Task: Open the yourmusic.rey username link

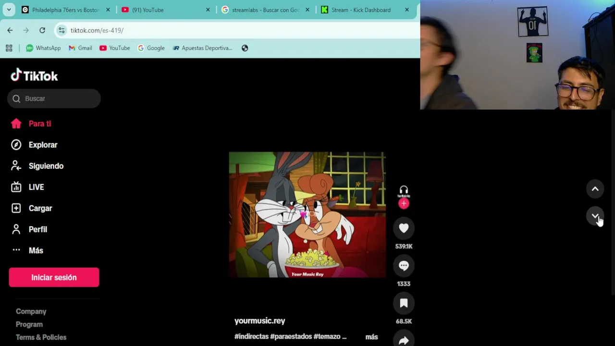Action: pos(260,321)
